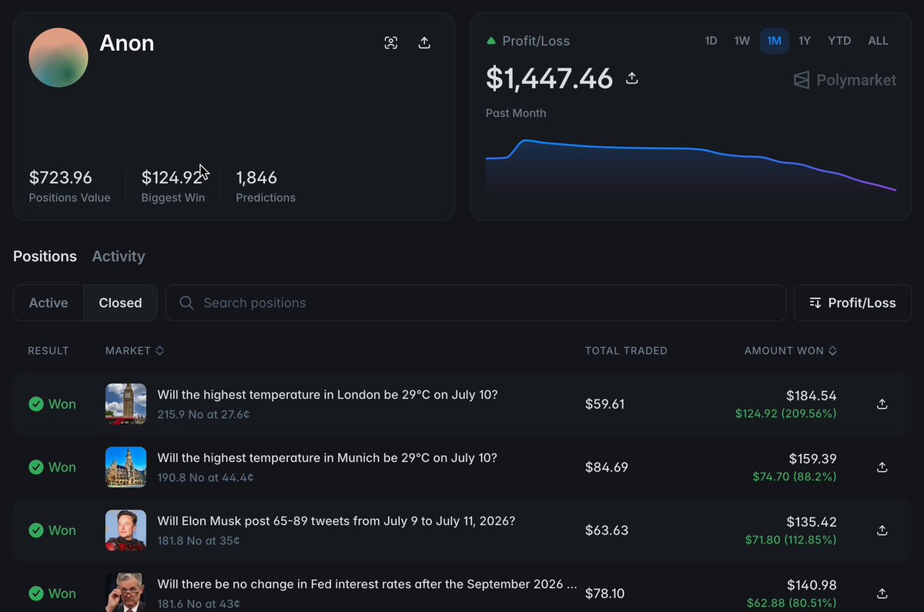The height and width of the screenshot is (612, 924).
Task: Open the Elon Musk market thumbnail
Action: coord(126,530)
